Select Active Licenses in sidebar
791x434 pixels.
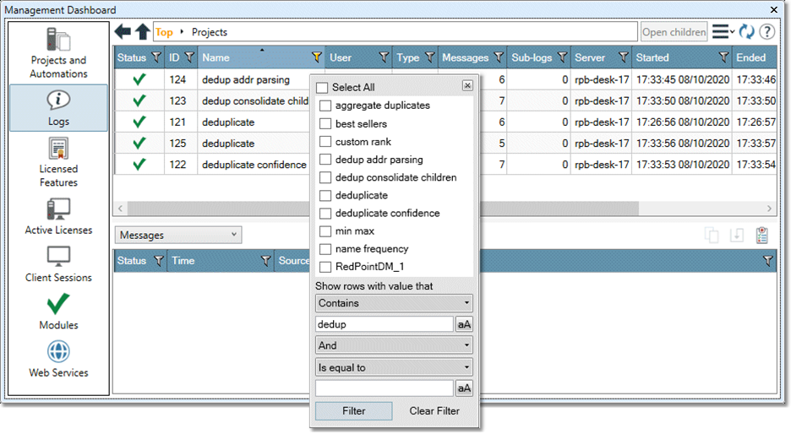(x=58, y=216)
